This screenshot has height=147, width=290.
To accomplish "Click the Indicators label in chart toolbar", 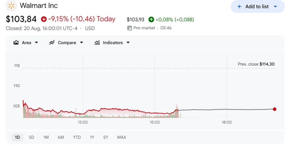I will [113, 43].
